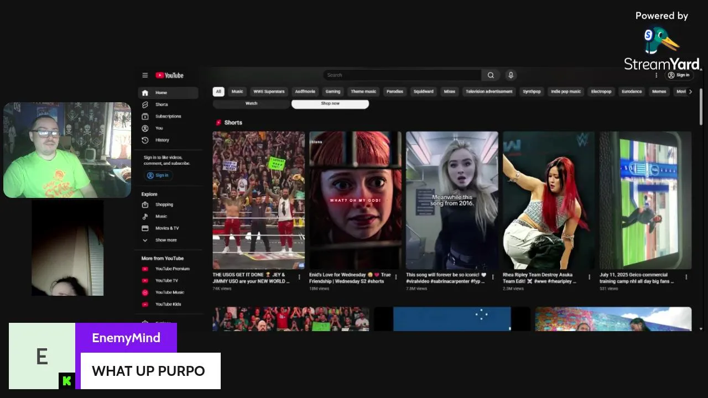Click the Watch button

[x=251, y=103]
